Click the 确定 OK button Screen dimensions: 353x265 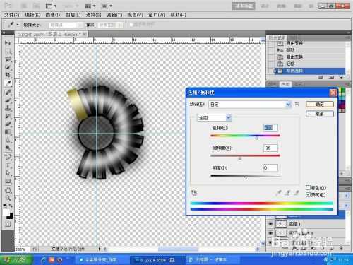click(320, 104)
